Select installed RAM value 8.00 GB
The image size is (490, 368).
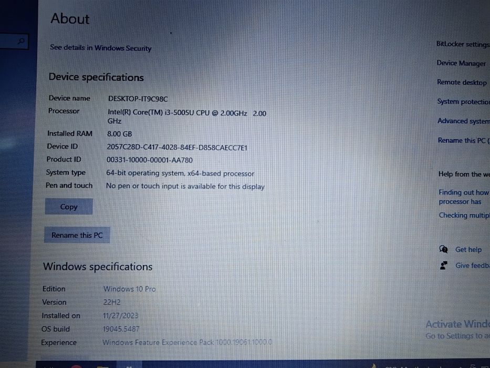119,134
